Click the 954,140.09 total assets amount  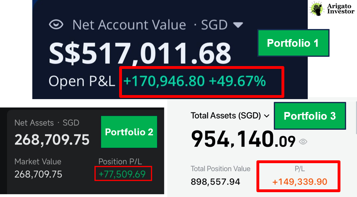point(243,139)
